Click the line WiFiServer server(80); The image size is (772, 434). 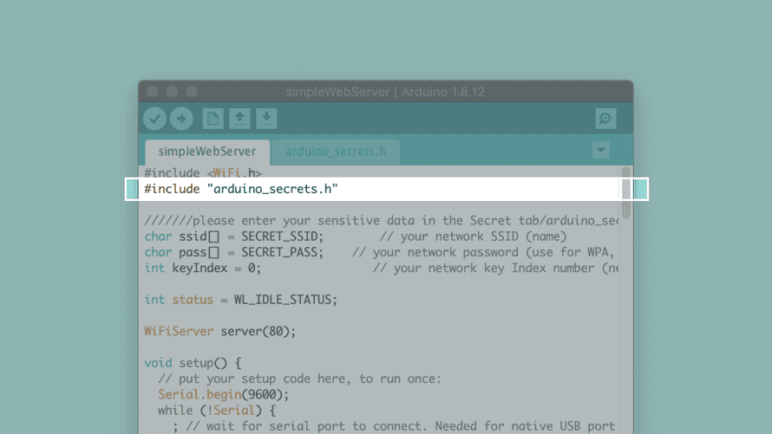(220, 331)
